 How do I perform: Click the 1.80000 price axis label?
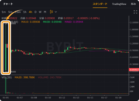(134, 30)
